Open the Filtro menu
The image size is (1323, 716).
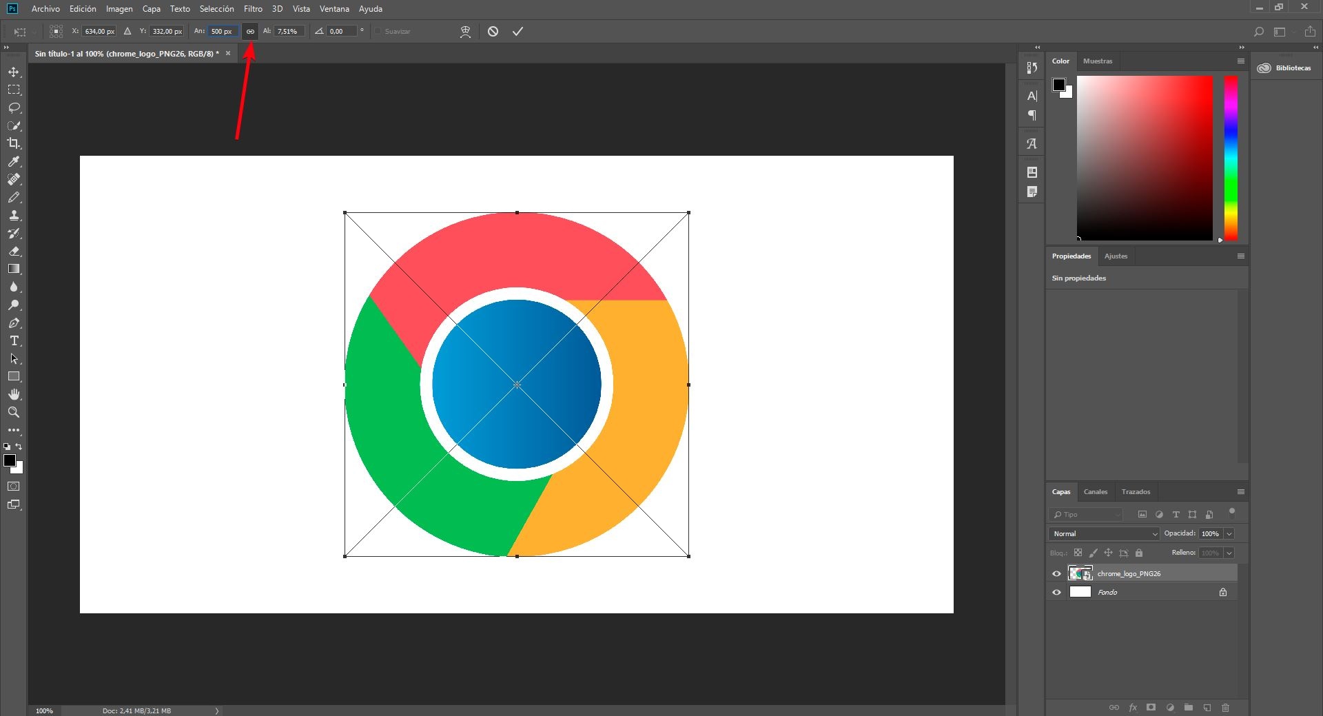click(252, 9)
